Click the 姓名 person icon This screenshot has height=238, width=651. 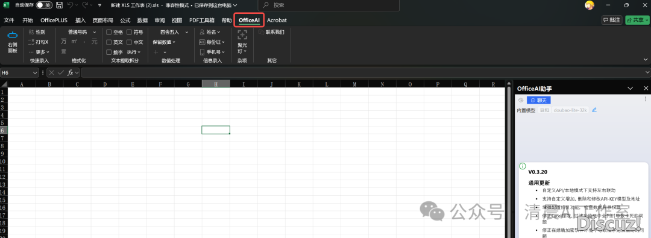[x=202, y=32]
